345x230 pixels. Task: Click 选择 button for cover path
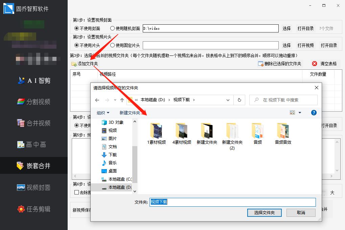click(x=286, y=28)
